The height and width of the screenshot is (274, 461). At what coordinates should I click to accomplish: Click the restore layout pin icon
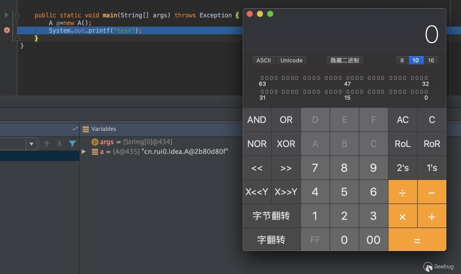(x=75, y=129)
